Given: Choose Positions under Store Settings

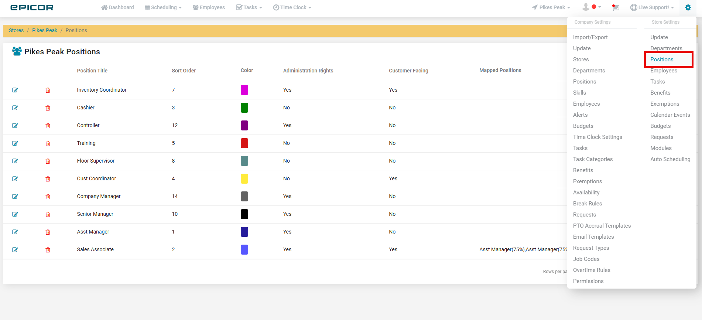Looking at the screenshot, I should tap(662, 59).
